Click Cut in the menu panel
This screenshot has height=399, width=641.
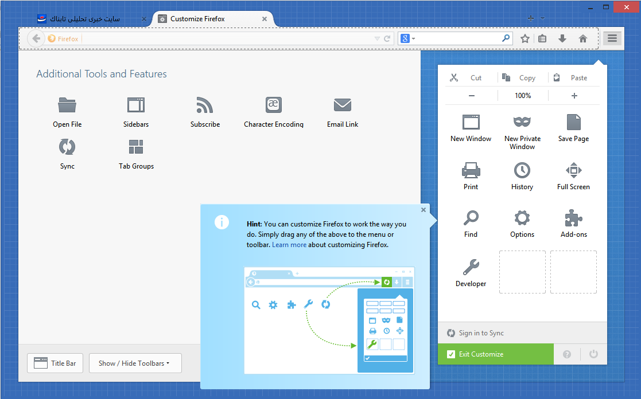pyautogui.click(x=471, y=77)
